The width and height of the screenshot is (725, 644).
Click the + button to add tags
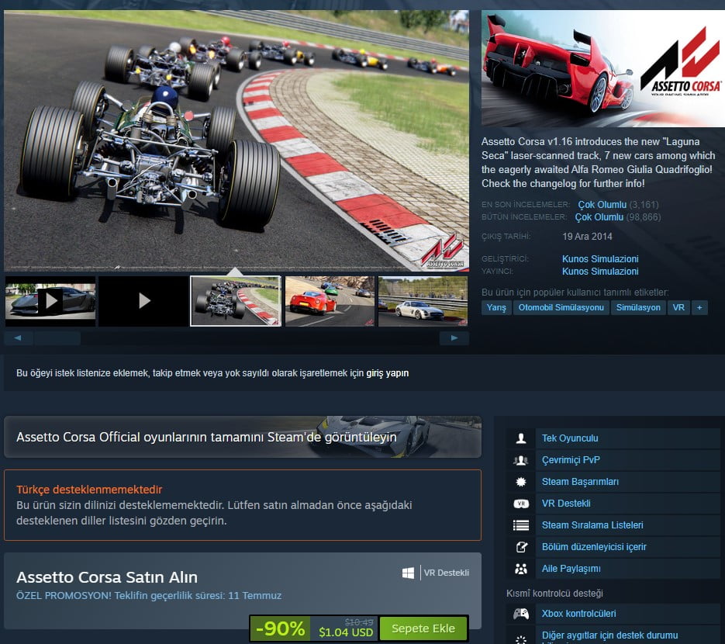pos(699,307)
